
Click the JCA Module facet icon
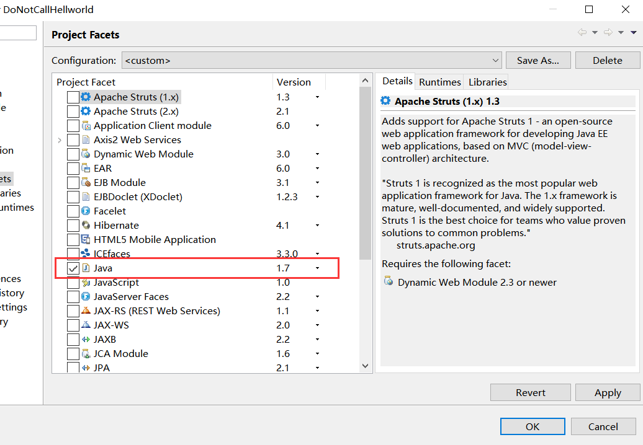pyautogui.click(x=86, y=354)
